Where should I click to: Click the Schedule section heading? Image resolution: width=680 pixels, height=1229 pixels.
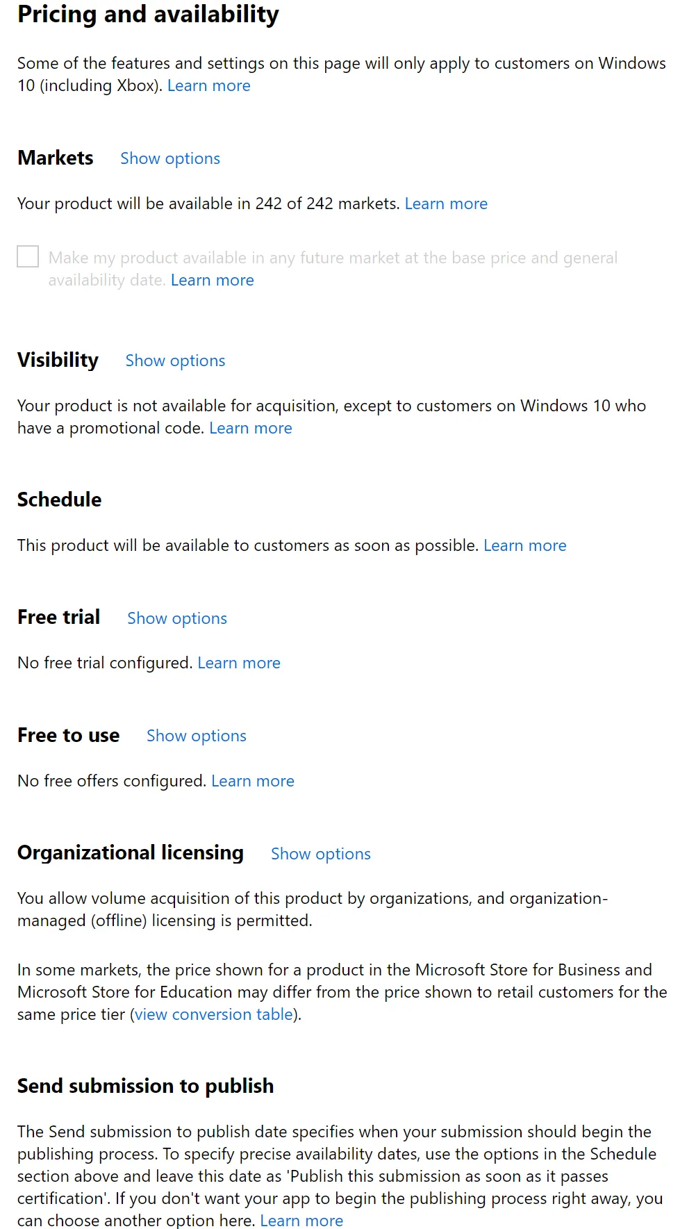pos(59,500)
